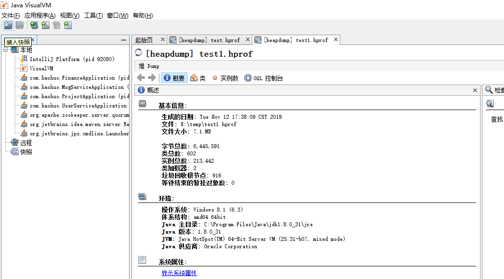The height and width of the screenshot is (279, 504).
Task: Click the 远程 remote hosts icon
Action: coord(15,142)
